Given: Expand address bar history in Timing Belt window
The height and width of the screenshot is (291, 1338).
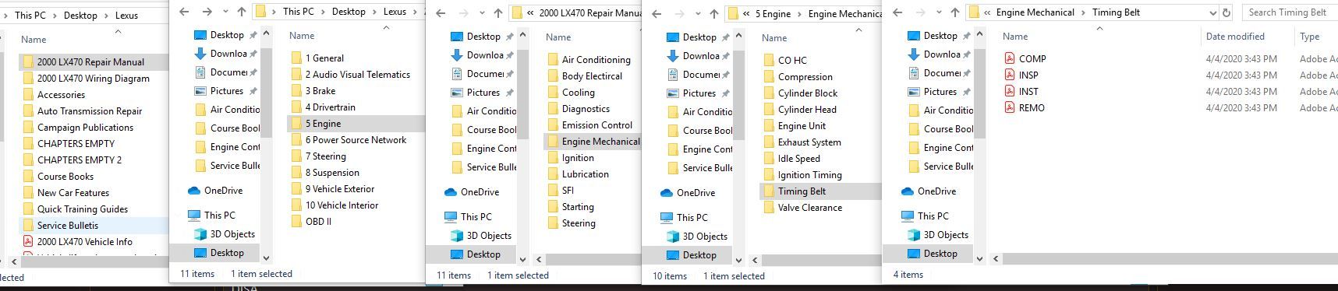Looking at the screenshot, I should click(1212, 12).
